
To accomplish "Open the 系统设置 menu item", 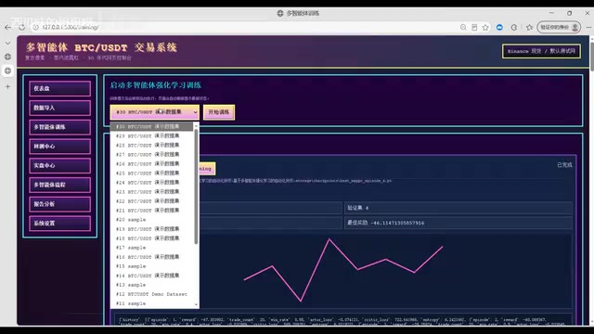I will pos(59,224).
